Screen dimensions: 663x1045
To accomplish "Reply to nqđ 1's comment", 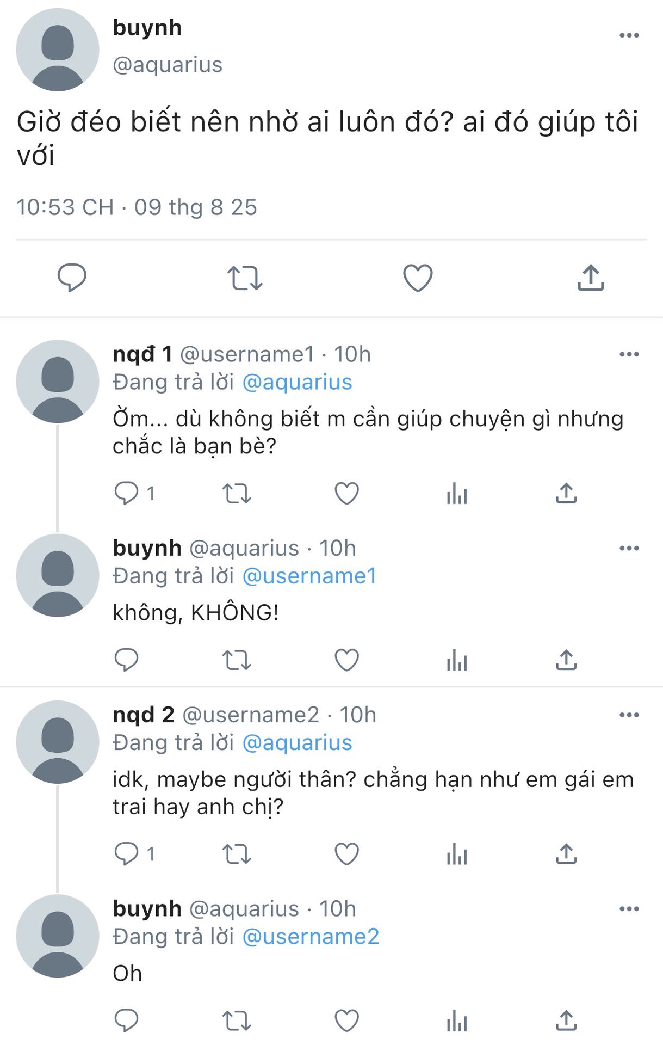I will coord(127,494).
